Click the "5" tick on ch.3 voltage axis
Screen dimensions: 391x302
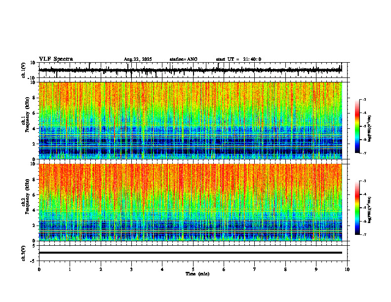point(35,245)
